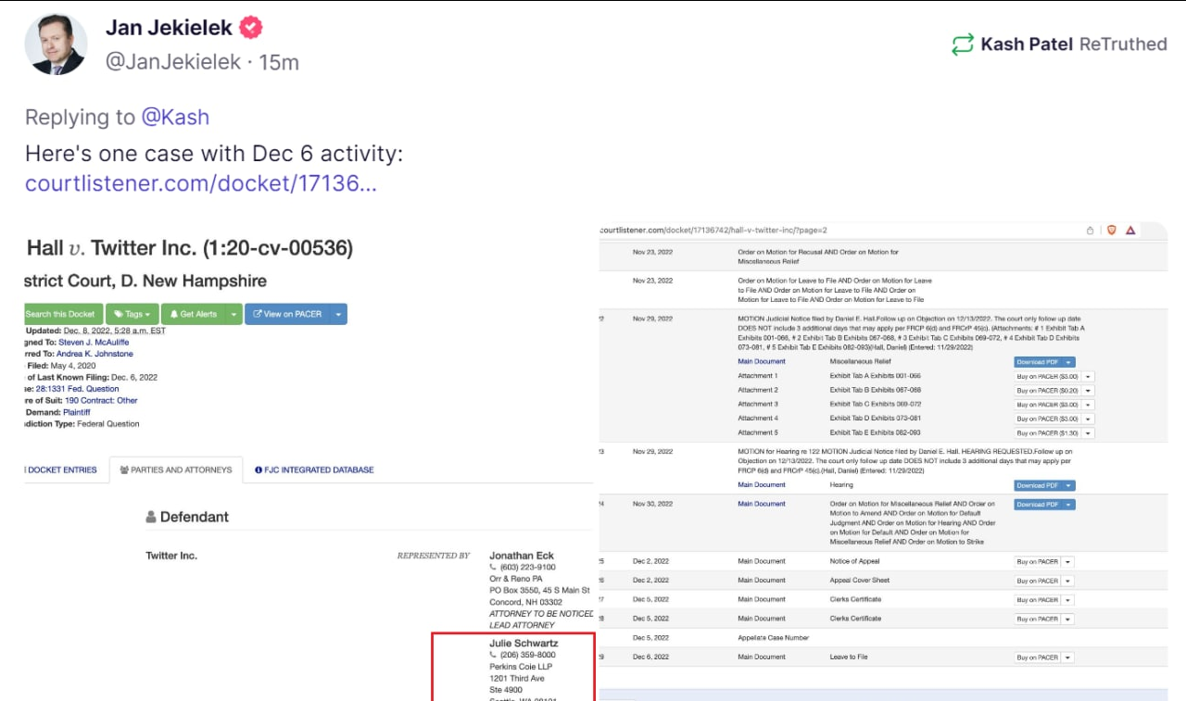
Task: Expand Download PDF arrow for Nov 30 order
Action: click(x=1069, y=505)
